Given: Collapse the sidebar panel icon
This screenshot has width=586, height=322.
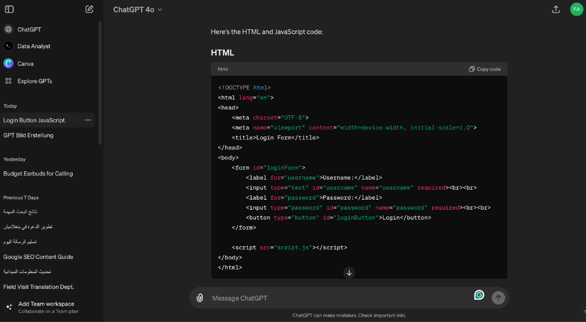Looking at the screenshot, I should tap(9, 9).
